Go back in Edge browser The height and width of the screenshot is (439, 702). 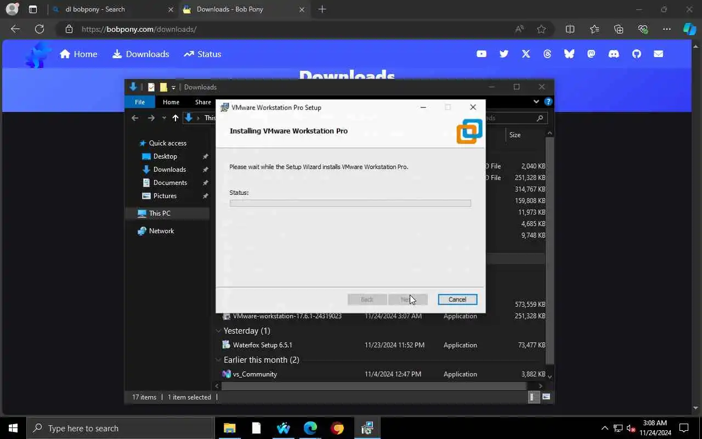15,29
